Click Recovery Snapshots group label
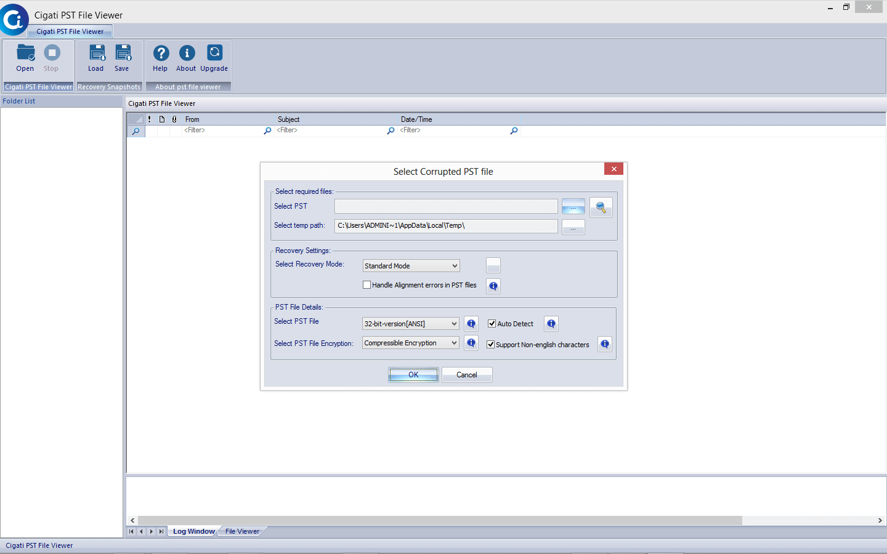The height and width of the screenshot is (554, 887). (x=109, y=87)
